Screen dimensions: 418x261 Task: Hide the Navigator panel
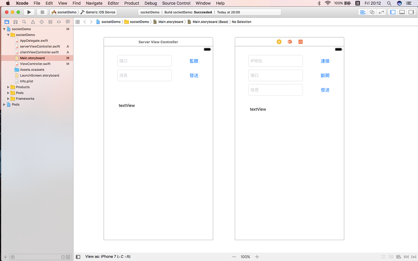(393, 12)
